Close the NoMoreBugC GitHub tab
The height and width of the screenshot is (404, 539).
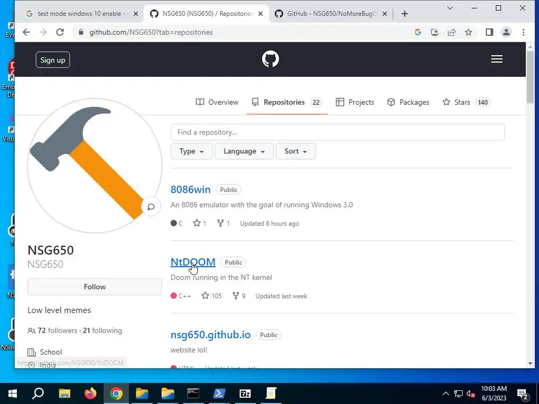click(x=385, y=14)
